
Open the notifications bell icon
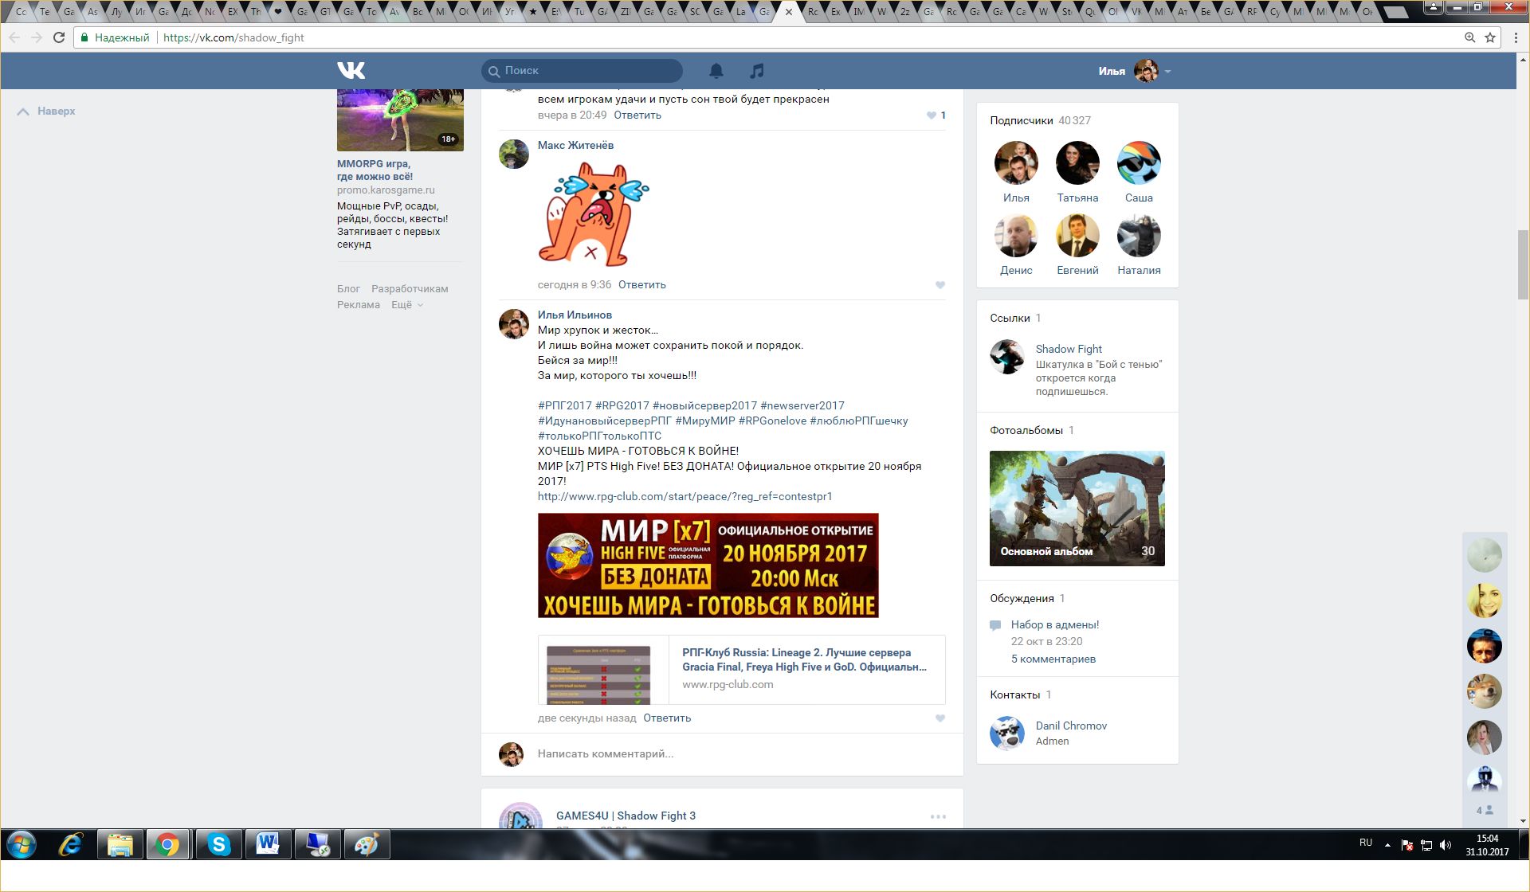coord(716,71)
